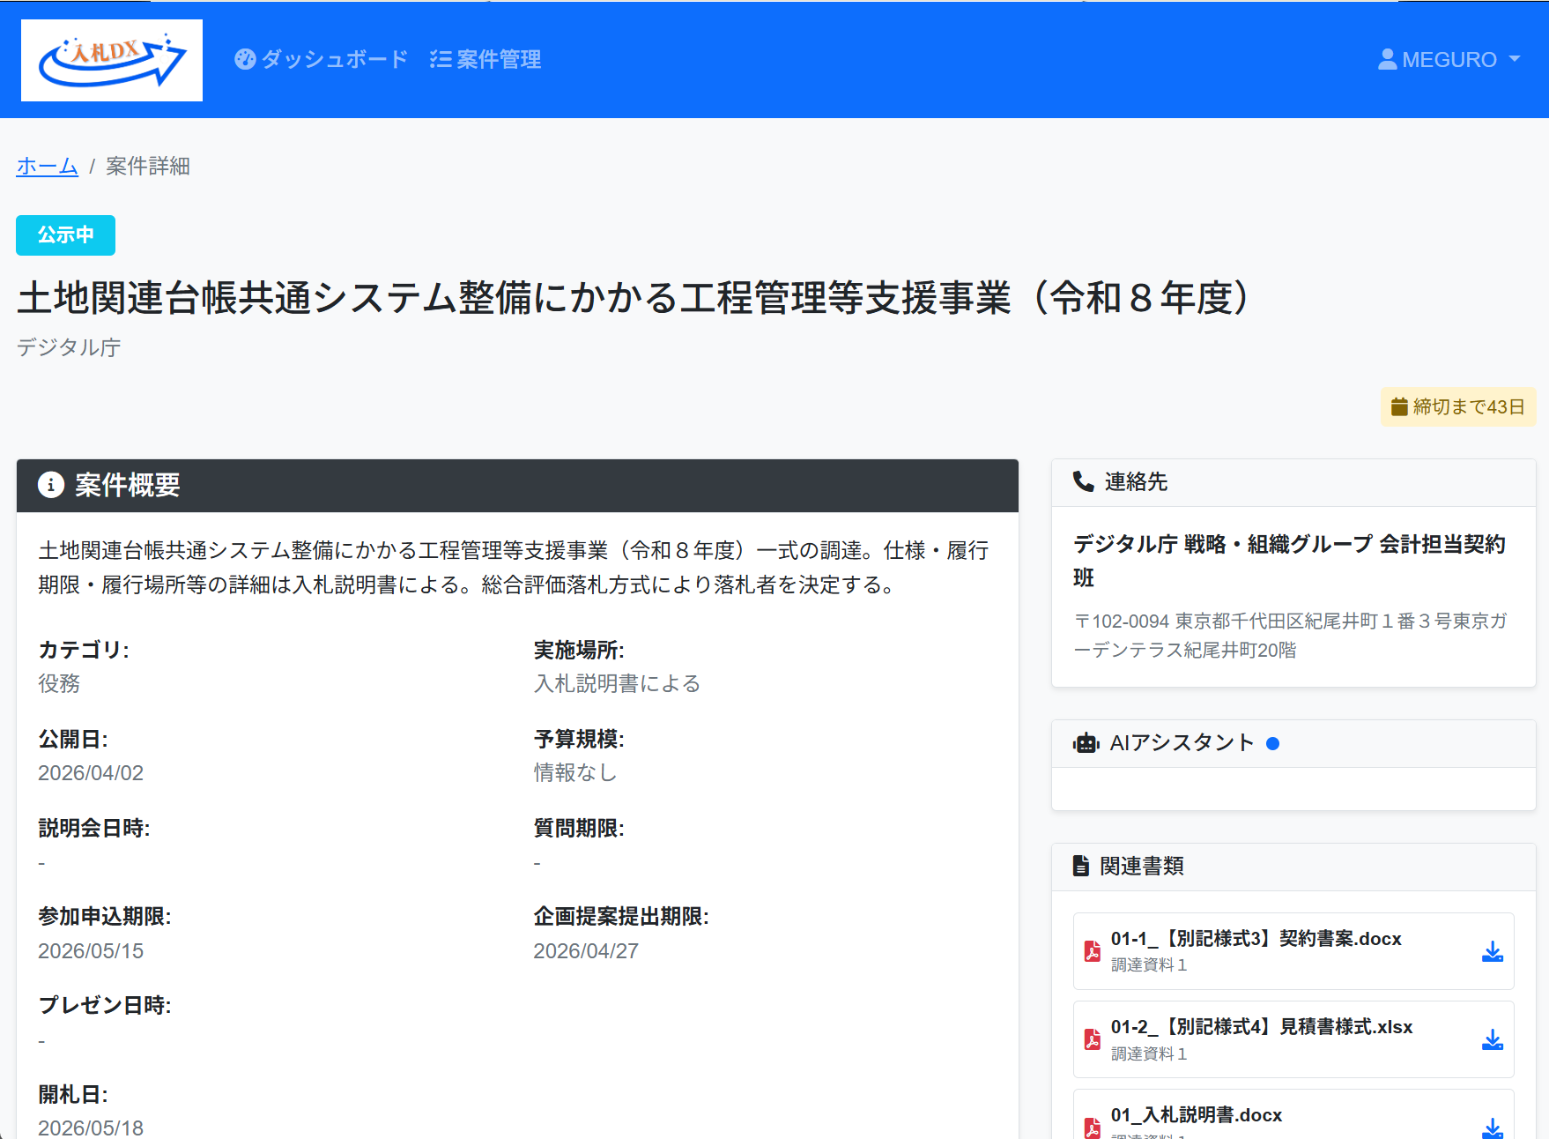Click the list icon beside 案件管理
Viewport: 1549px width, 1139px height.
pyautogui.click(x=438, y=59)
